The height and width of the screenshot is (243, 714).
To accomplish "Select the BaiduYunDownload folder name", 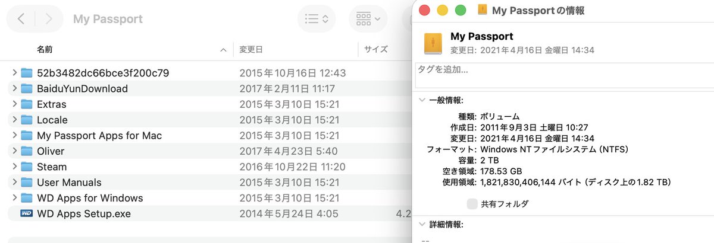I will coord(82,88).
